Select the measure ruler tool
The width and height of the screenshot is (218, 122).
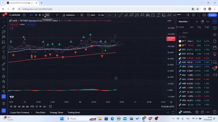tap(4, 64)
